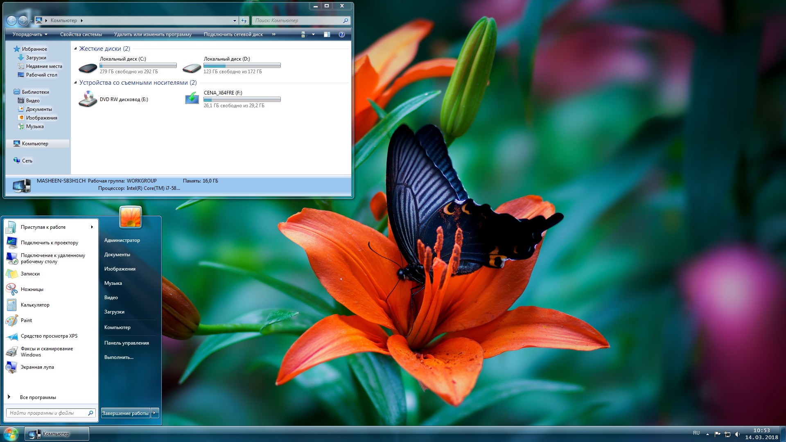Open the DVD RW drive (E:) icon
786x442 pixels.
[88, 99]
